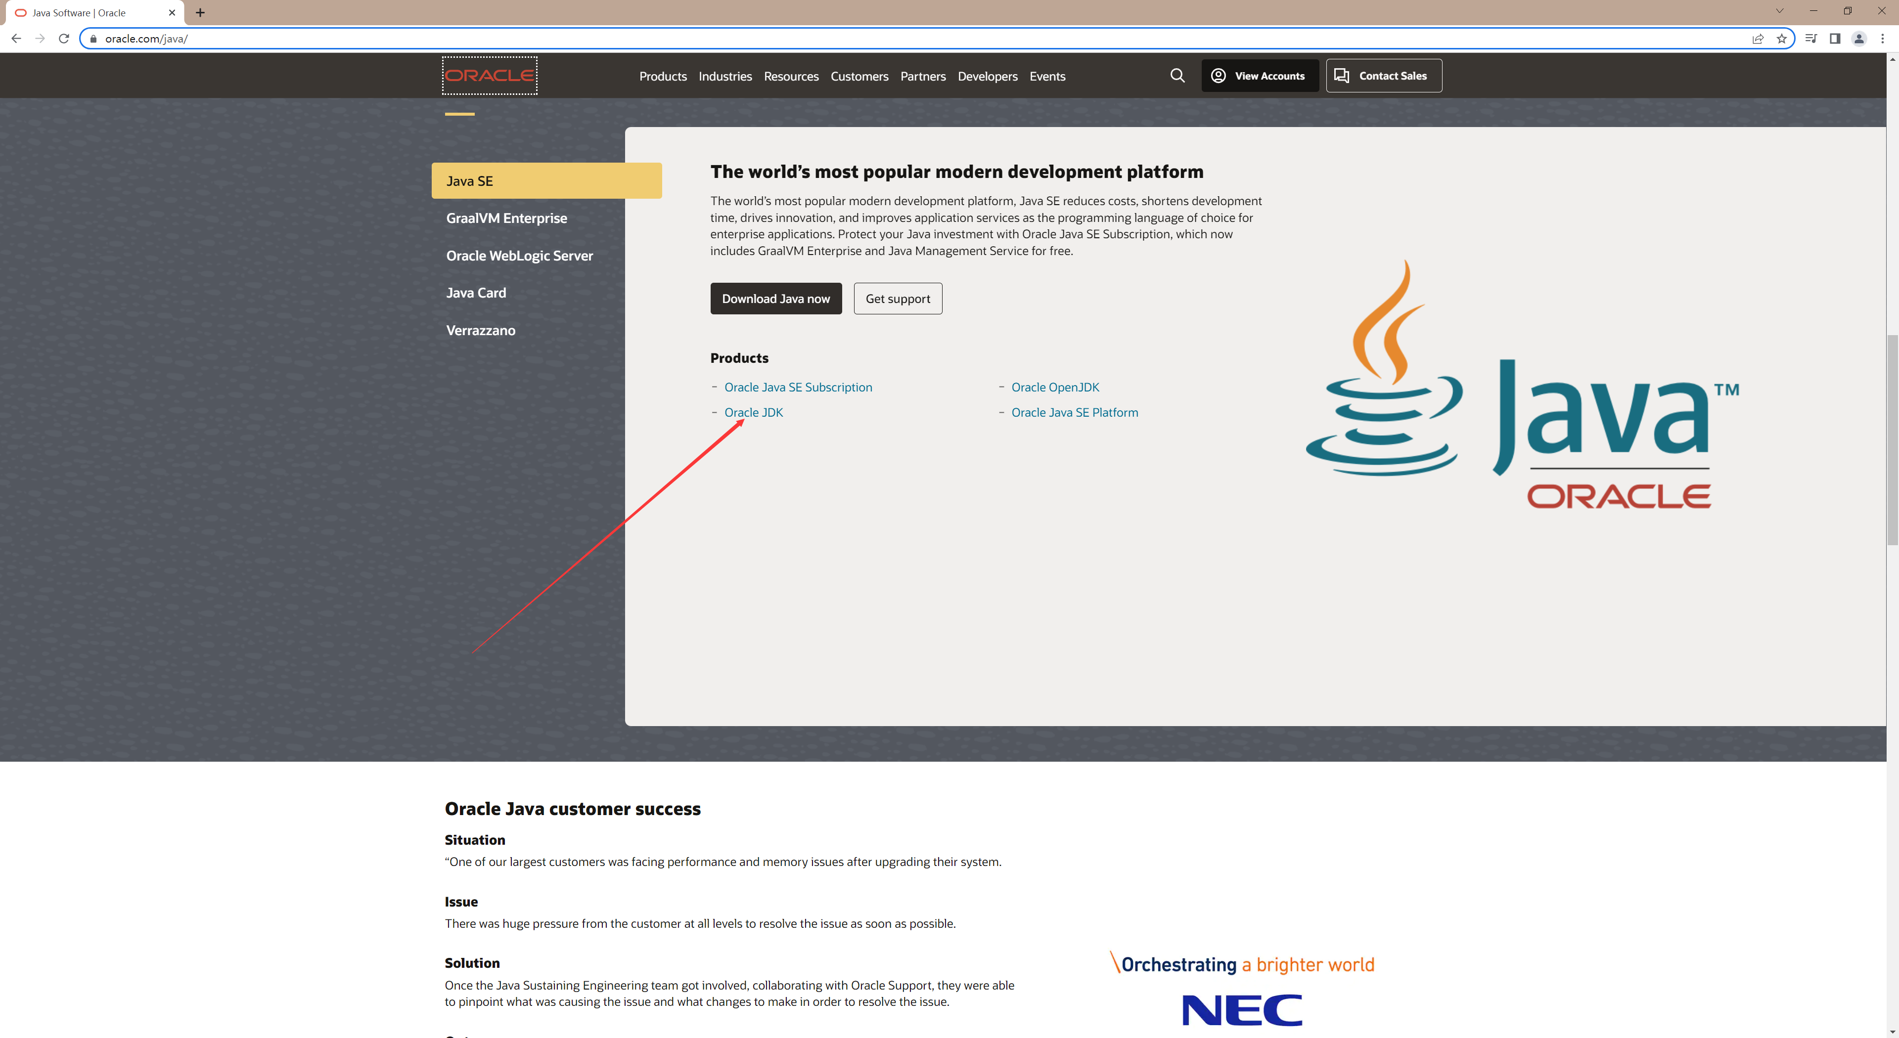Select GraalVM Enterprise side tab
1899x1038 pixels.
[x=506, y=218]
